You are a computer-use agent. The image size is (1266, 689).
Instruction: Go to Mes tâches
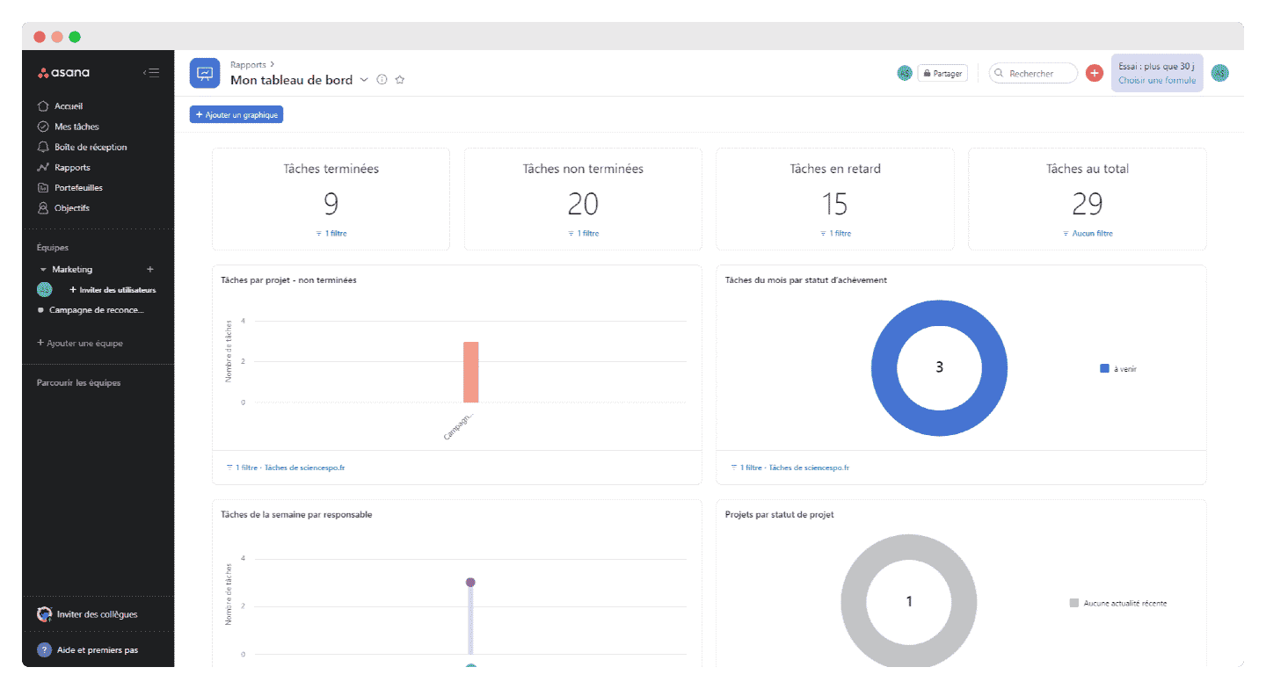(x=76, y=127)
